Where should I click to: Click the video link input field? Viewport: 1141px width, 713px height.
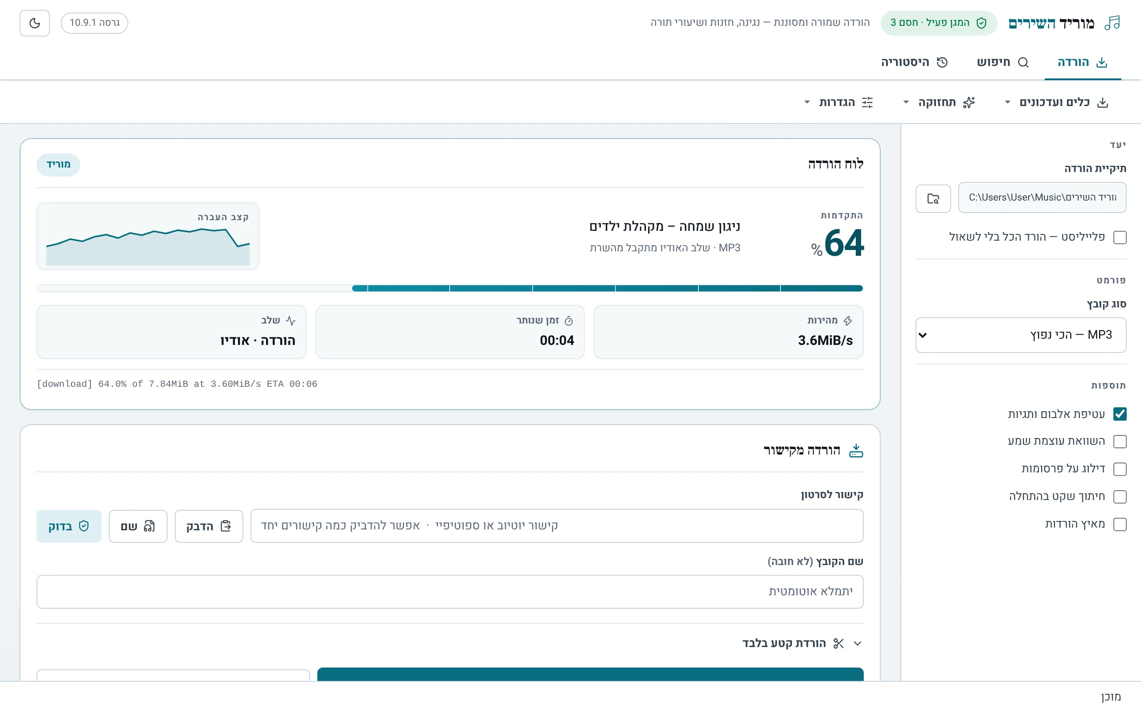click(557, 525)
